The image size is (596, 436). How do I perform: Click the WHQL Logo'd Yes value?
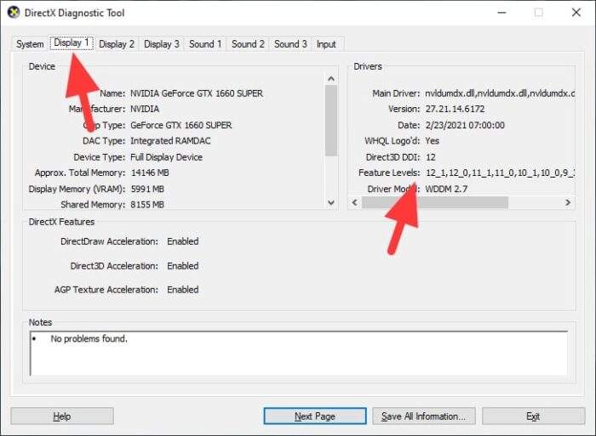coord(433,141)
